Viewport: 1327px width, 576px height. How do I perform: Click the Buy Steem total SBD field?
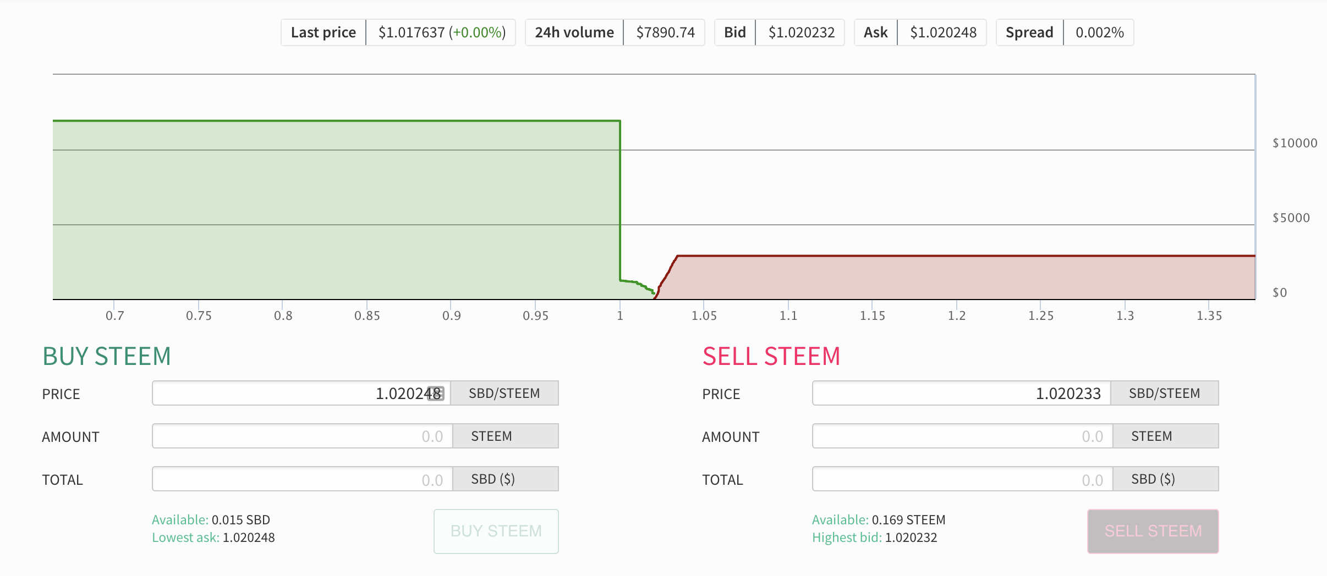click(302, 479)
